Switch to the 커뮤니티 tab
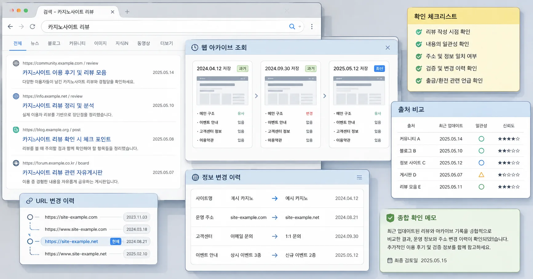Viewport: 533px width, 279px height. 77,43
